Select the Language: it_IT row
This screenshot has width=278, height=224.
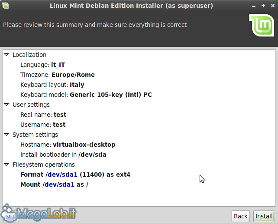[x=42, y=65]
